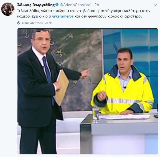Screen dimensions: 160x157
Task: Follow the @karameros mention link
Action: click(x=63, y=16)
